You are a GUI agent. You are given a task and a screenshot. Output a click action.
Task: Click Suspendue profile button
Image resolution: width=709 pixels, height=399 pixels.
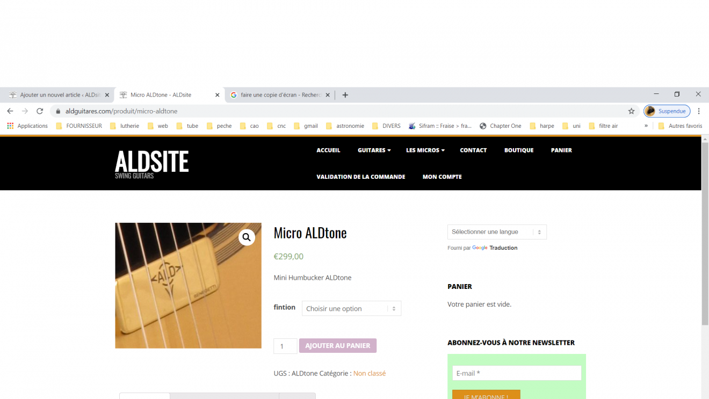tap(667, 111)
